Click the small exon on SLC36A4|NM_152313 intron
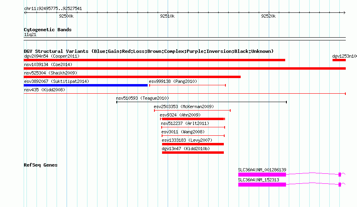 pos(340,185)
